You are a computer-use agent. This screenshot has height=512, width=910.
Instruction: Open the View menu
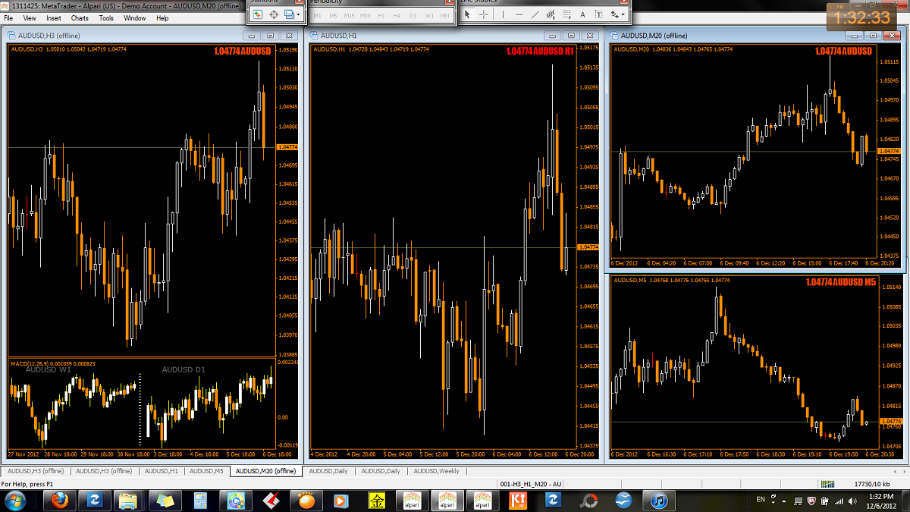[x=30, y=18]
